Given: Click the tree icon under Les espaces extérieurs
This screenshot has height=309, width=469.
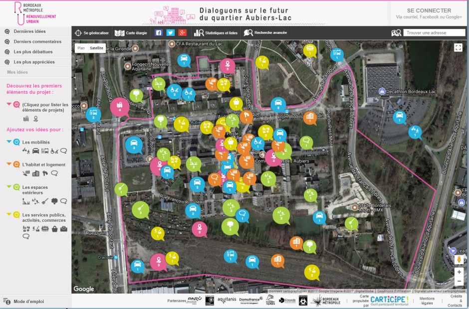Looking at the screenshot, I should (54, 201).
